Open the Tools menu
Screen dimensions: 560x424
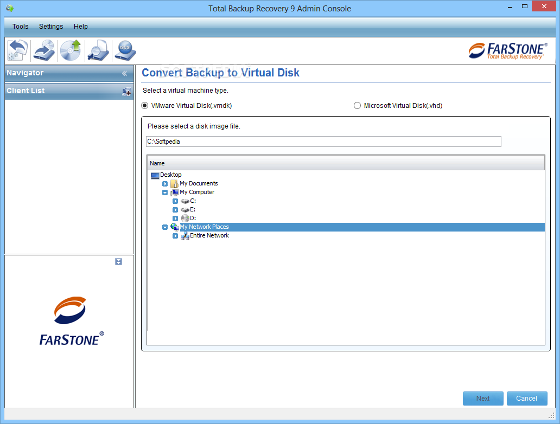click(x=21, y=27)
